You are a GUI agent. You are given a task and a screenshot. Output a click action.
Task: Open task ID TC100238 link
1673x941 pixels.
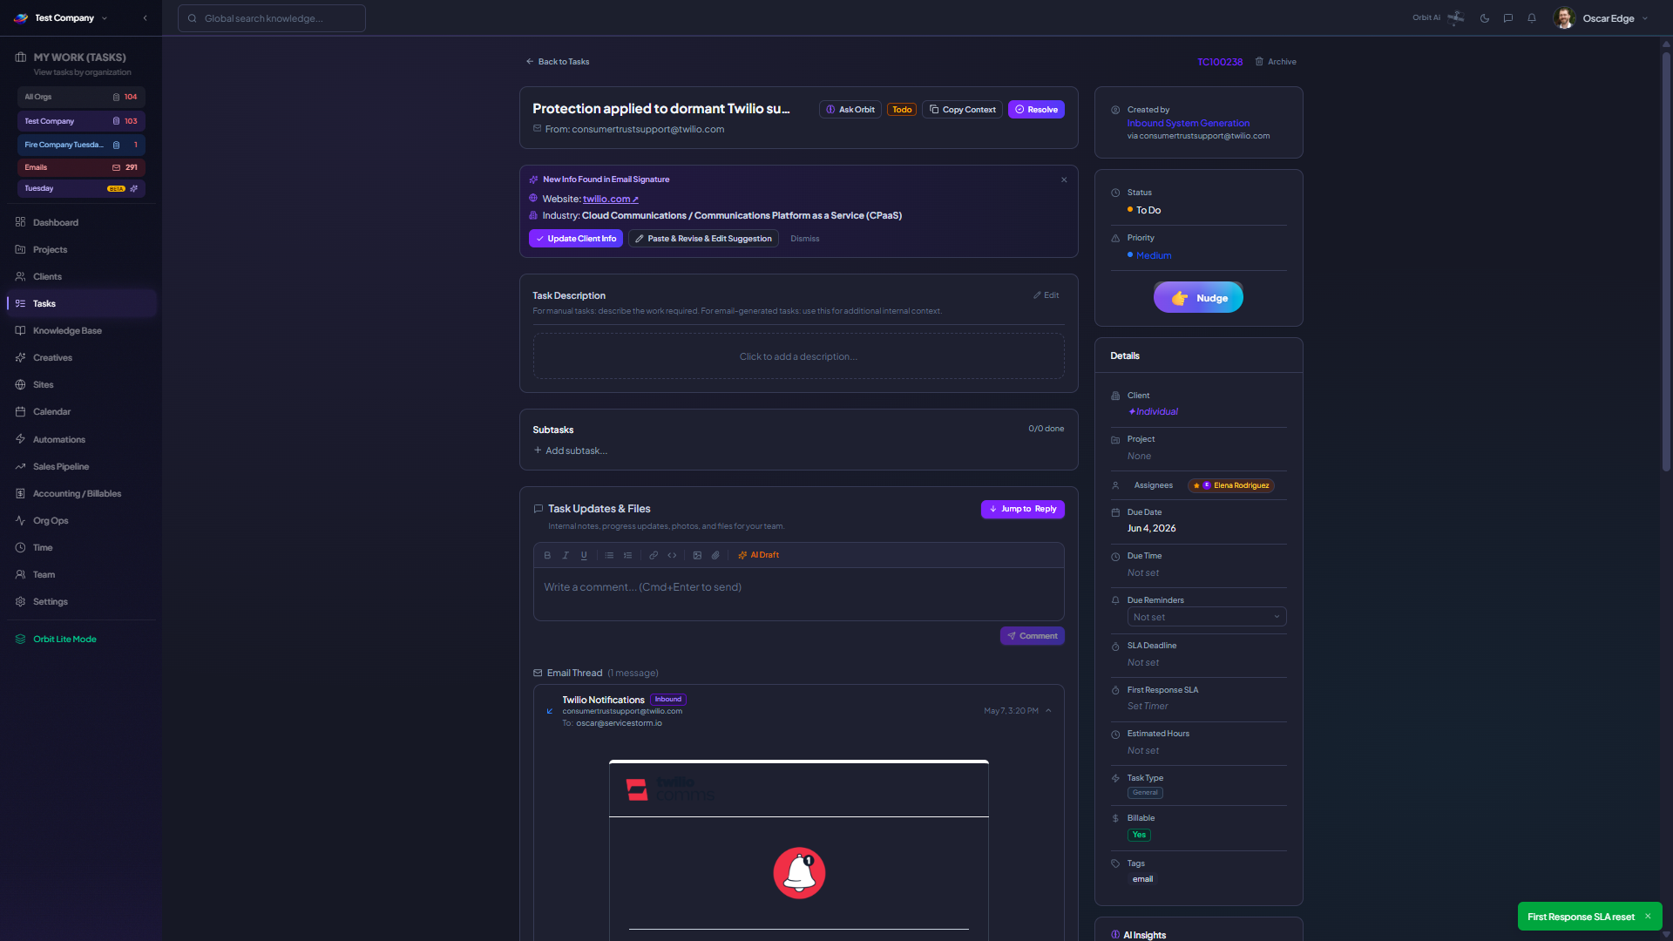click(1220, 62)
